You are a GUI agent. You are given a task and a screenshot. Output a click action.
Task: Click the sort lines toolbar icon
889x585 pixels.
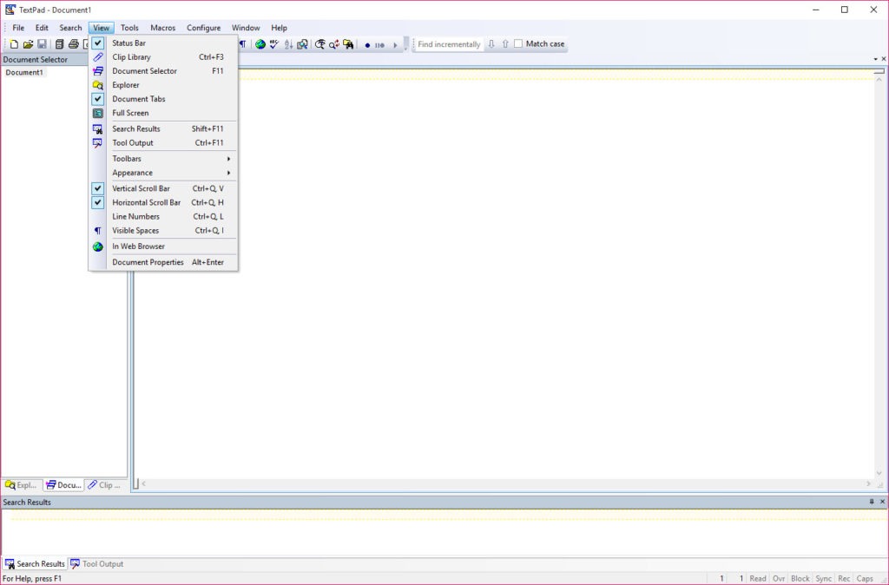(x=288, y=44)
